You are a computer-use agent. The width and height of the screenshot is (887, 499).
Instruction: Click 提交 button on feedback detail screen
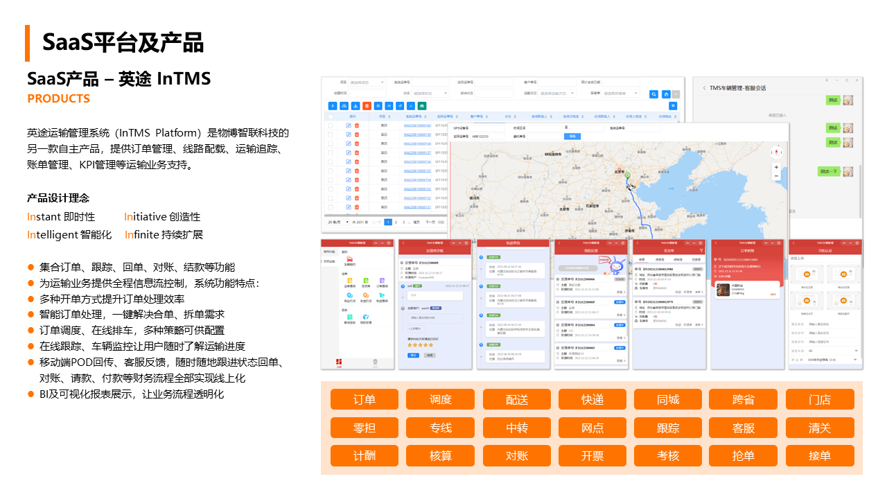(413, 355)
